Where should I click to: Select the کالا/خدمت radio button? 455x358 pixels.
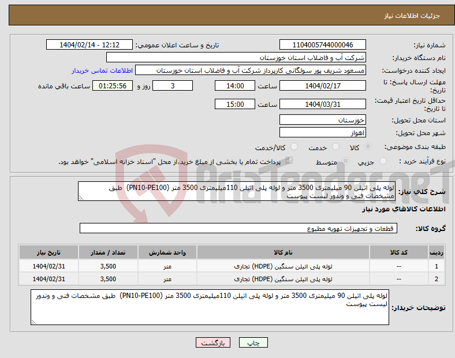[x=294, y=147]
